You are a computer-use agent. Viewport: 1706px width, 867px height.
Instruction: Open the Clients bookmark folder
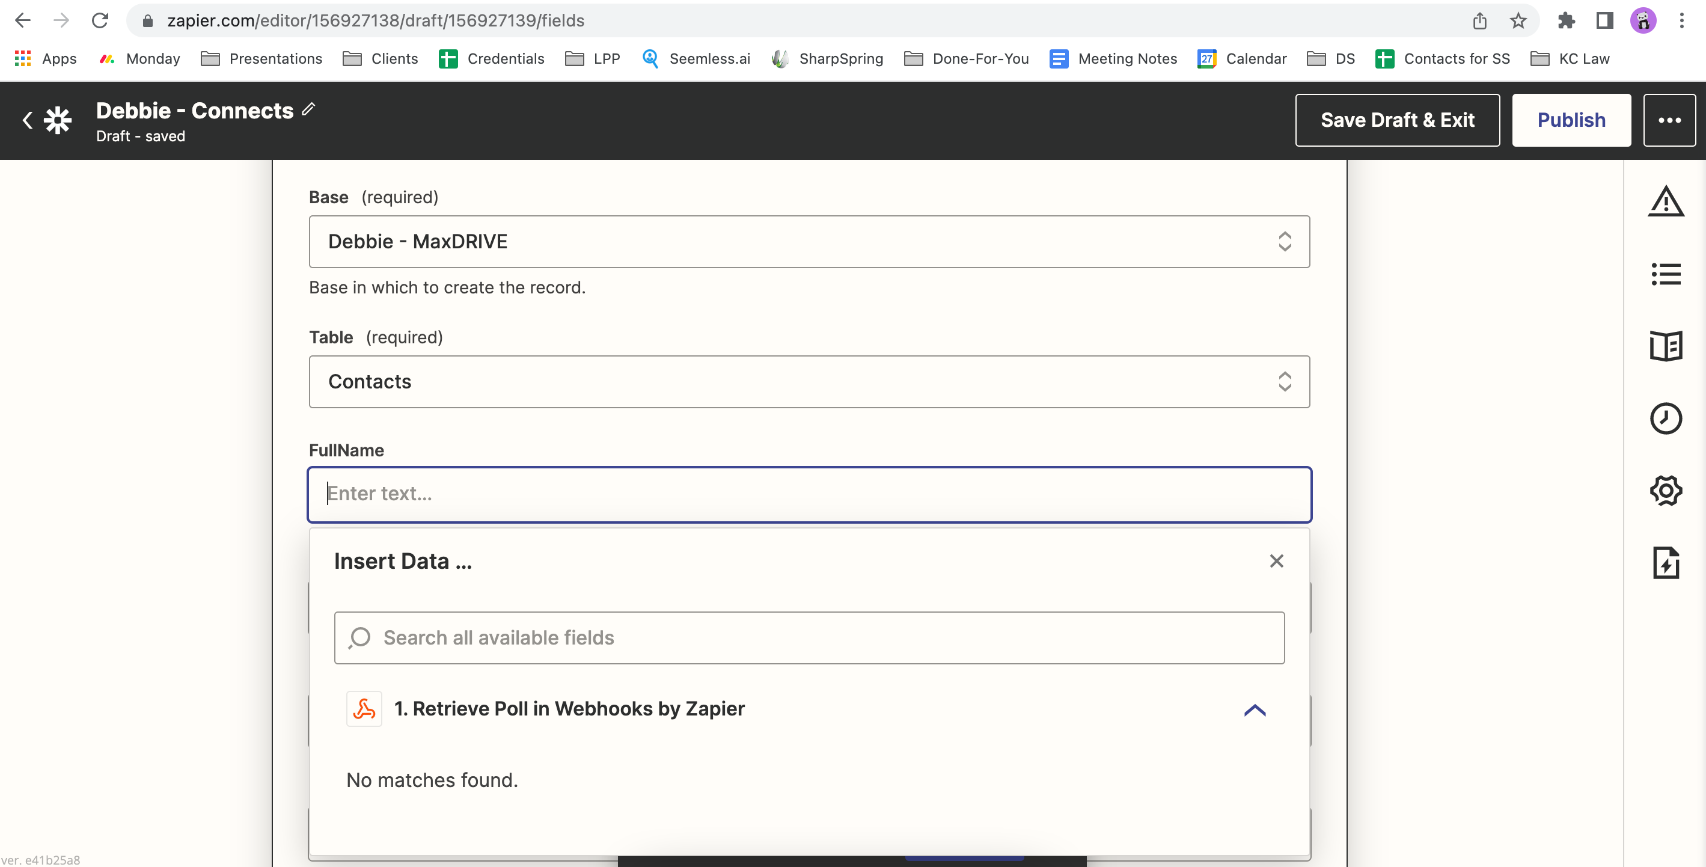coord(380,58)
